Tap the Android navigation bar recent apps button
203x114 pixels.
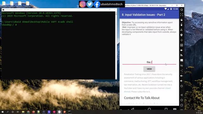[166, 109]
